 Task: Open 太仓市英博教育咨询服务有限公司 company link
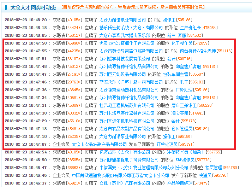131,51
